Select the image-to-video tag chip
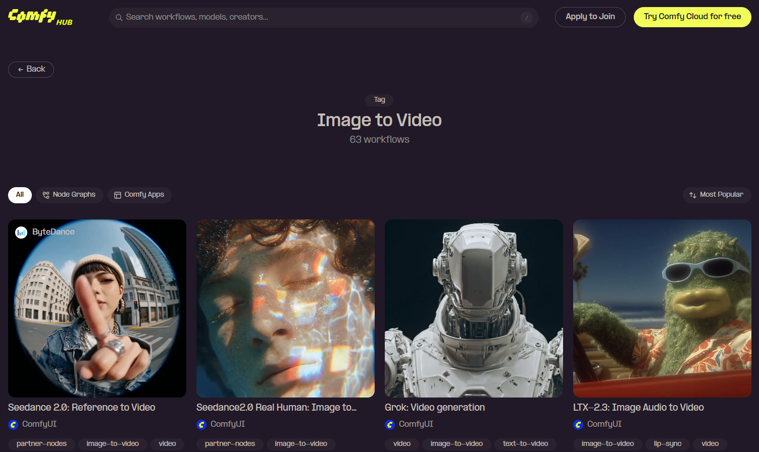The image size is (759, 452). [112, 444]
